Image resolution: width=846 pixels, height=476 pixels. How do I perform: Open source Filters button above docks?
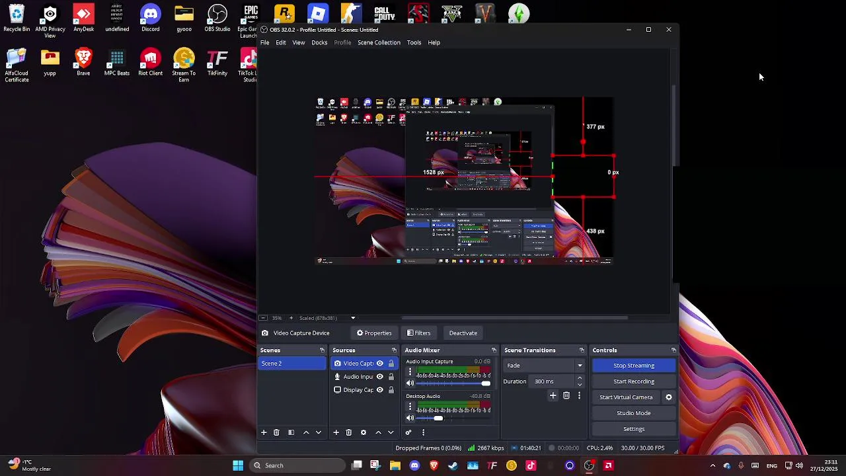418,333
